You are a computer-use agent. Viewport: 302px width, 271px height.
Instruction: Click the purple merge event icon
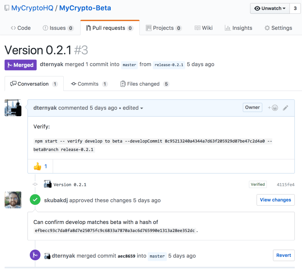35,255
